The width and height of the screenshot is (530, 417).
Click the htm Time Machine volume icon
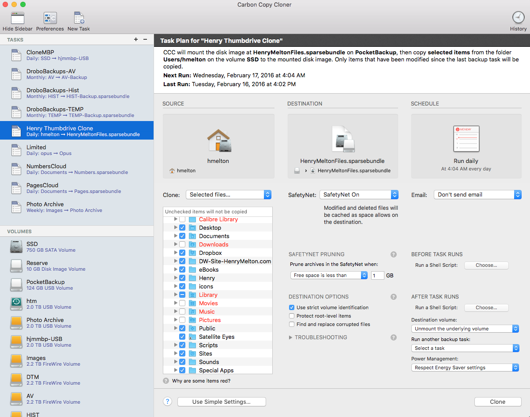(x=16, y=303)
